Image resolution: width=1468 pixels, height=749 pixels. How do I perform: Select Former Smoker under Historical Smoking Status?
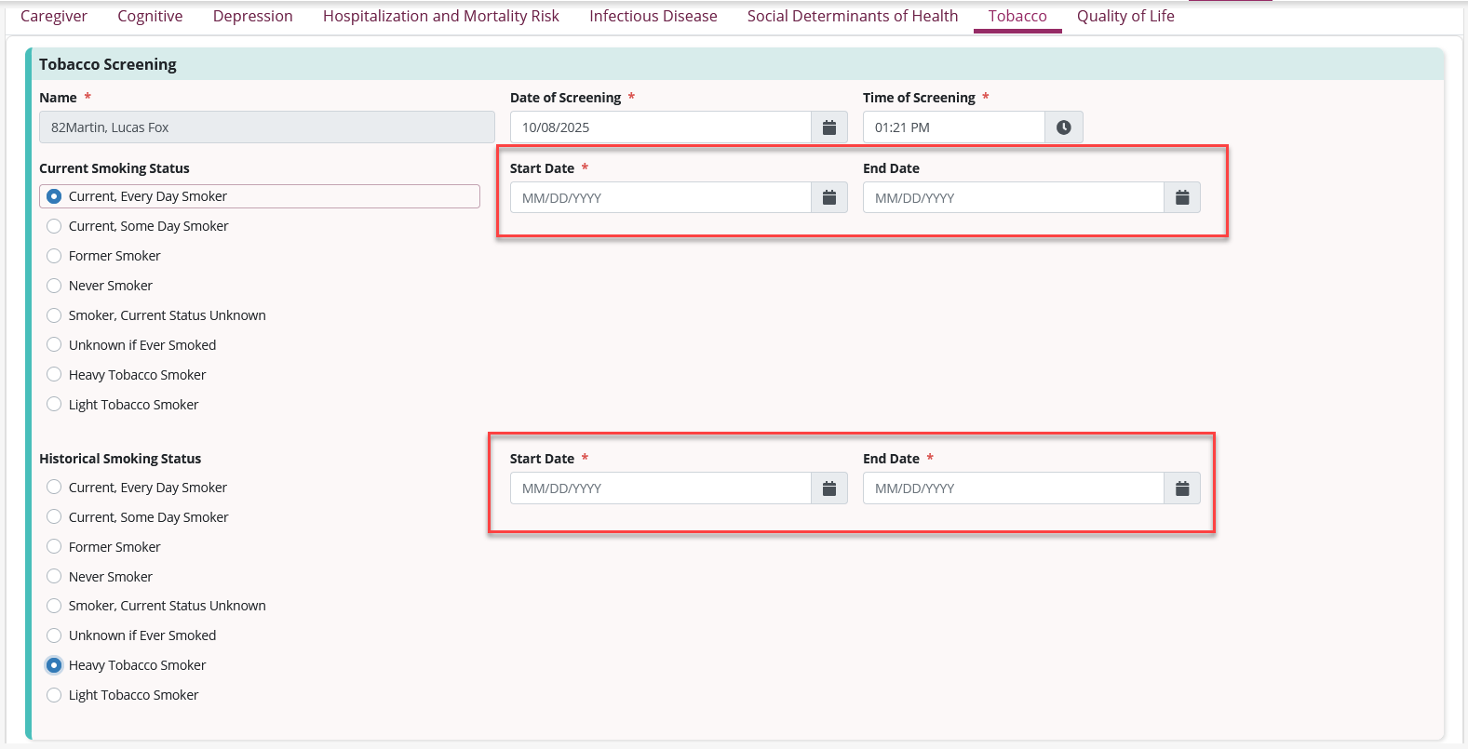(54, 547)
